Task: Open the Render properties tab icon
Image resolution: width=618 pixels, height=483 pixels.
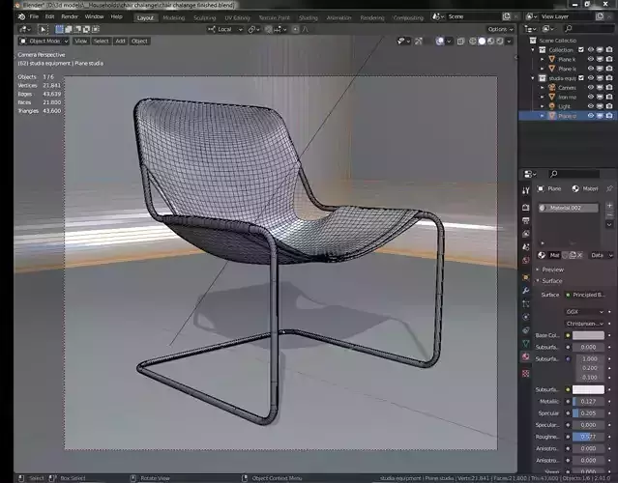Action: (x=526, y=208)
